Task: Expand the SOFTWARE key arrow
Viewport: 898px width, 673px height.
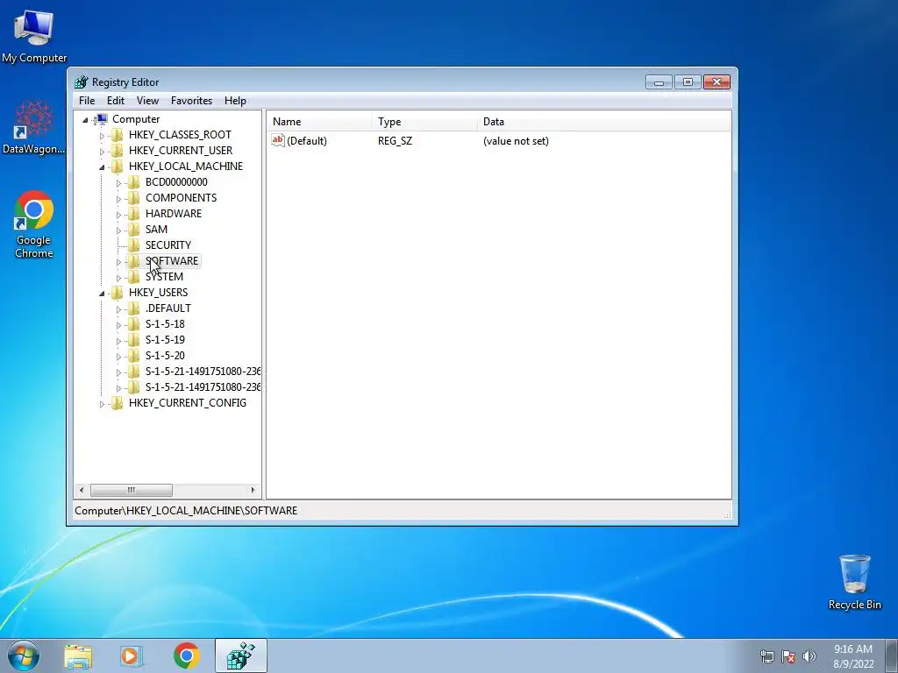Action: tap(118, 262)
